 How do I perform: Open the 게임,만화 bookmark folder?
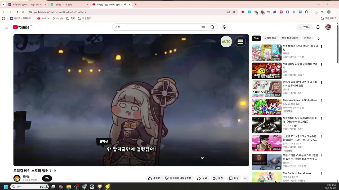click(x=85, y=18)
